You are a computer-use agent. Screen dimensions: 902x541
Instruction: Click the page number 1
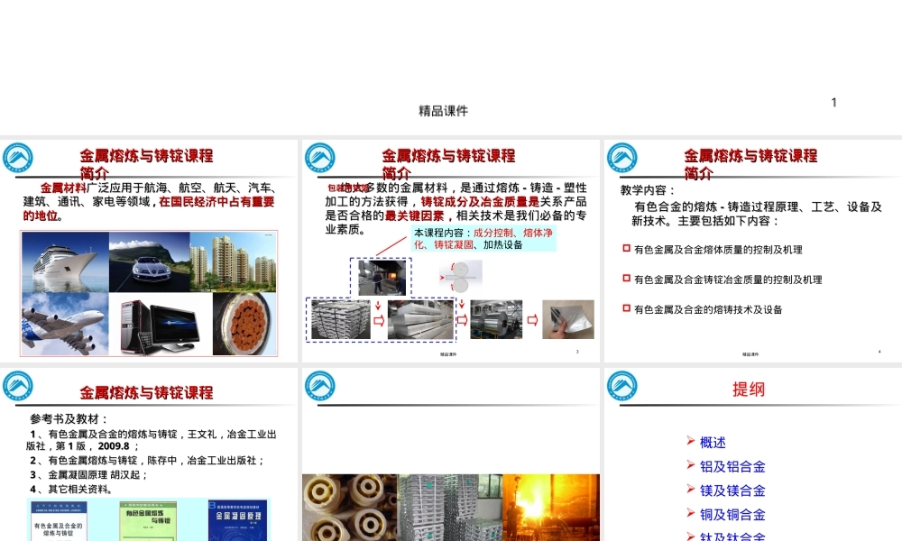click(x=833, y=102)
